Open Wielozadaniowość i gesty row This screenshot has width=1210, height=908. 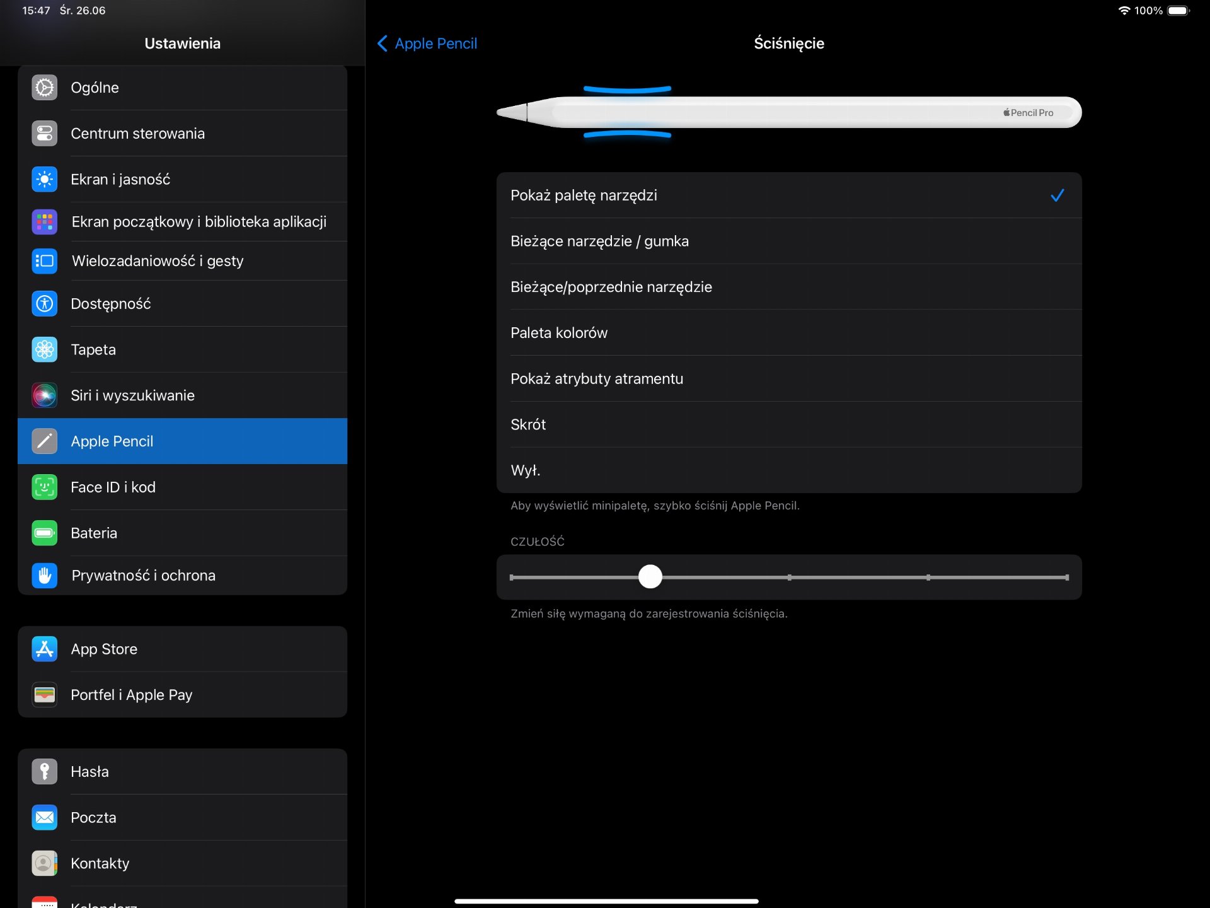pyautogui.click(x=182, y=261)
